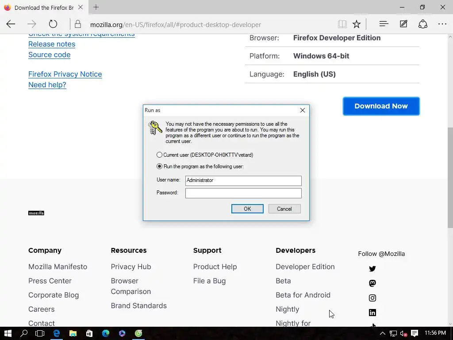Open Nightly footer link

[288, 309]
